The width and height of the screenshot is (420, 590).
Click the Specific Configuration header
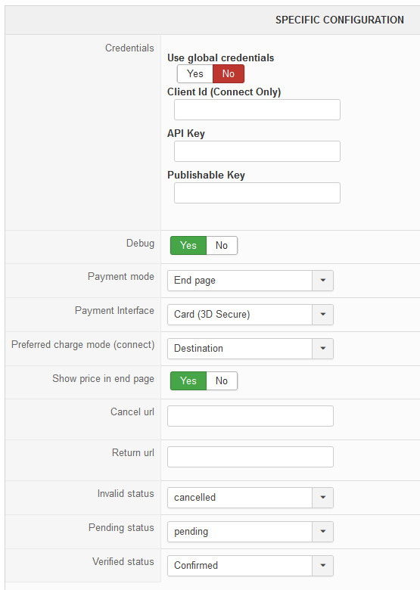click(x=340, y=20)
